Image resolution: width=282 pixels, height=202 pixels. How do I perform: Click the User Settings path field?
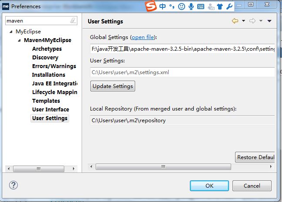(x=182, y=72)
